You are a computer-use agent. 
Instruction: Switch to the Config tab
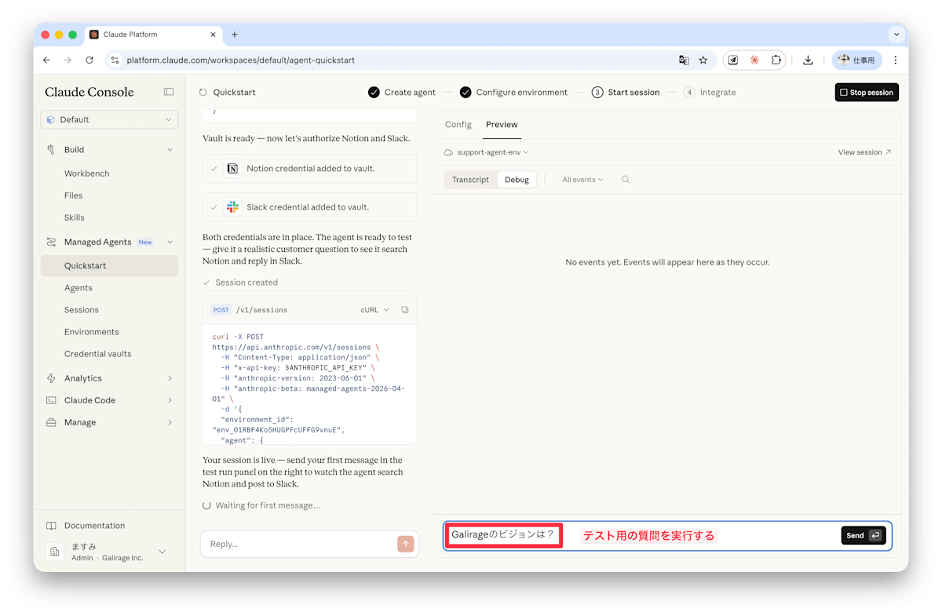pos(458,125)
